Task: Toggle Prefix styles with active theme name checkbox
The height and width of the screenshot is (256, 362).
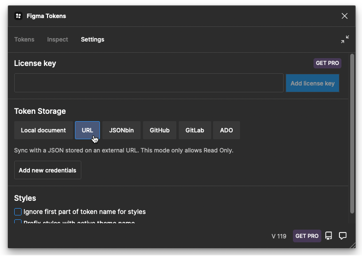Action: pos(18,221)
